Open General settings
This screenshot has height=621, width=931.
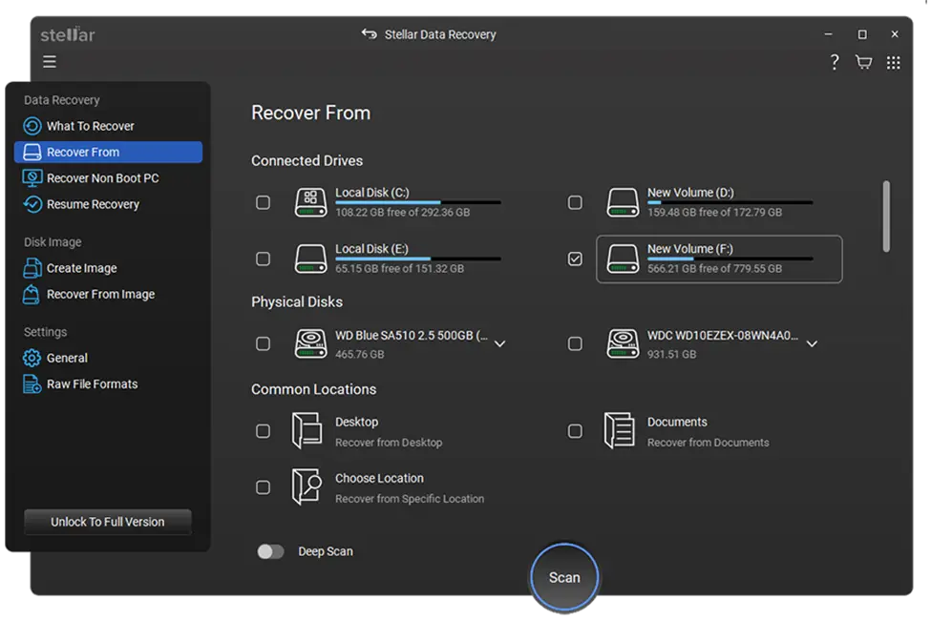coord(67,359)
